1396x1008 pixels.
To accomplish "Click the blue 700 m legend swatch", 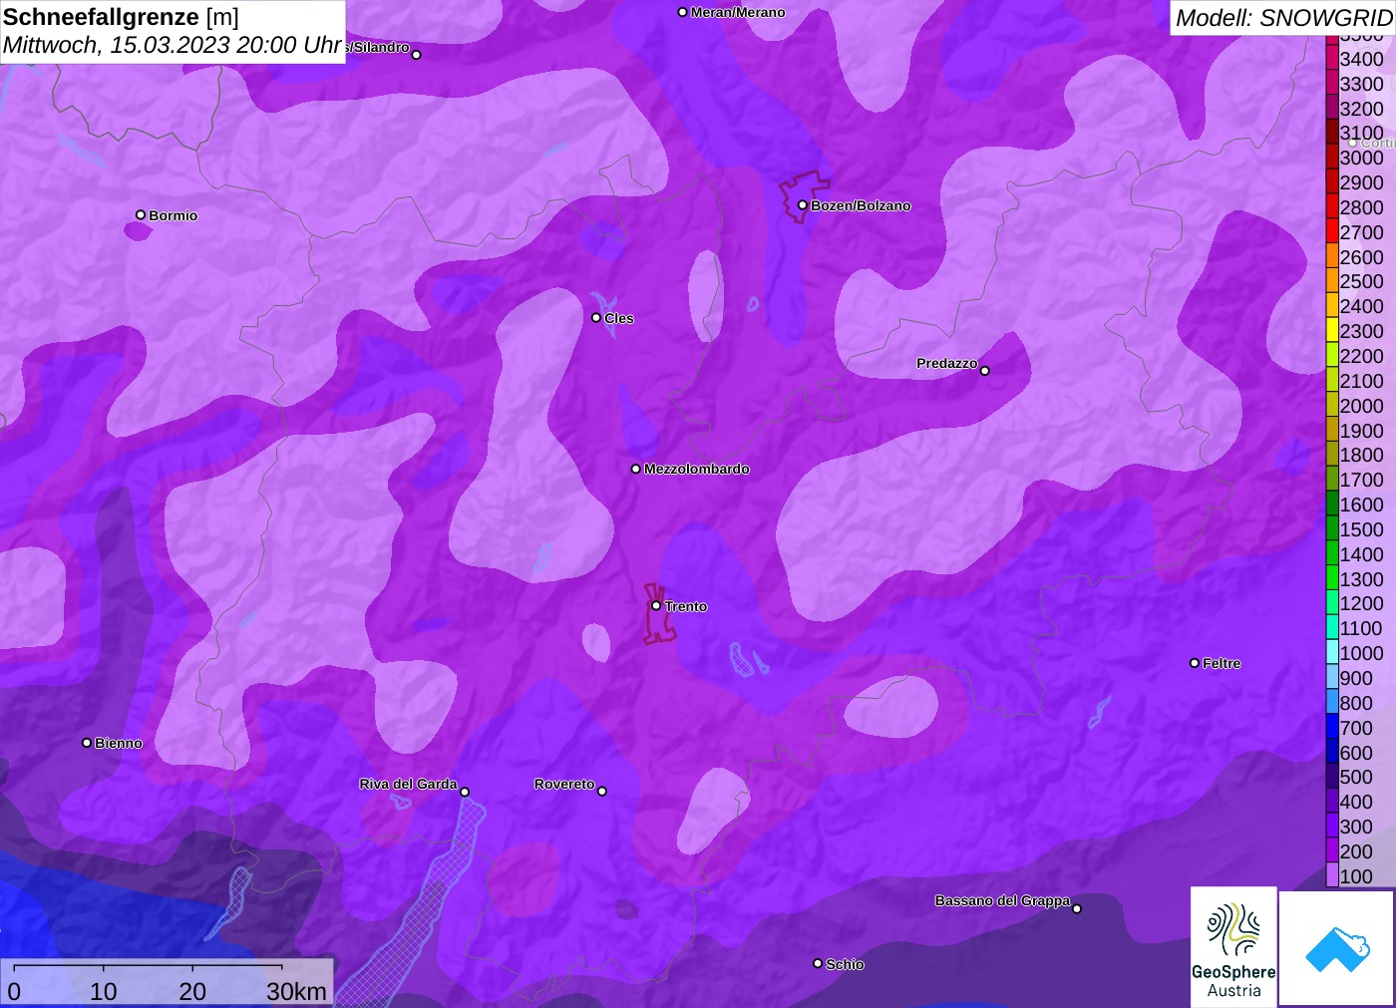I will click(1332, 727).
